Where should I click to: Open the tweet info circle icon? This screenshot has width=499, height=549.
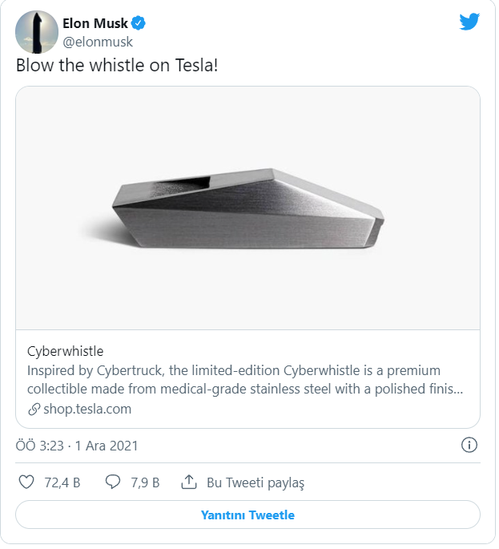pos(470,445)
